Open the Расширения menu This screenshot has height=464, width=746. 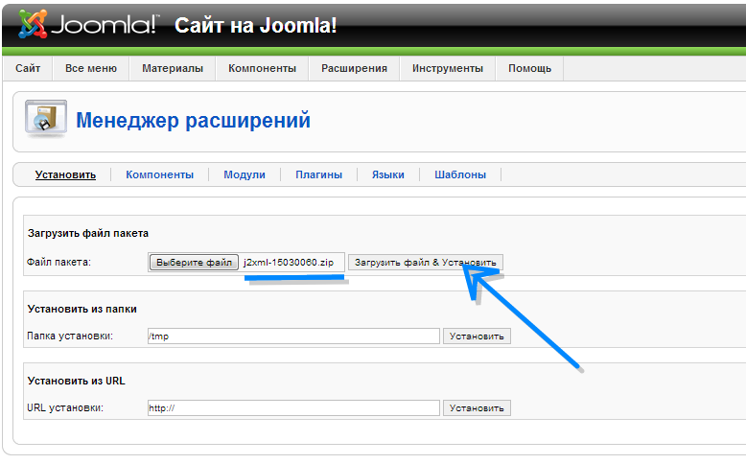(354, 68)
